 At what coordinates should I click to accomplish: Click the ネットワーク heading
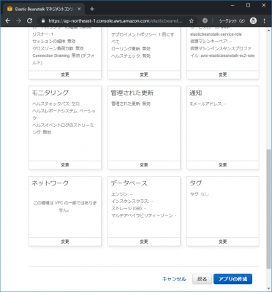pos(50,183)
